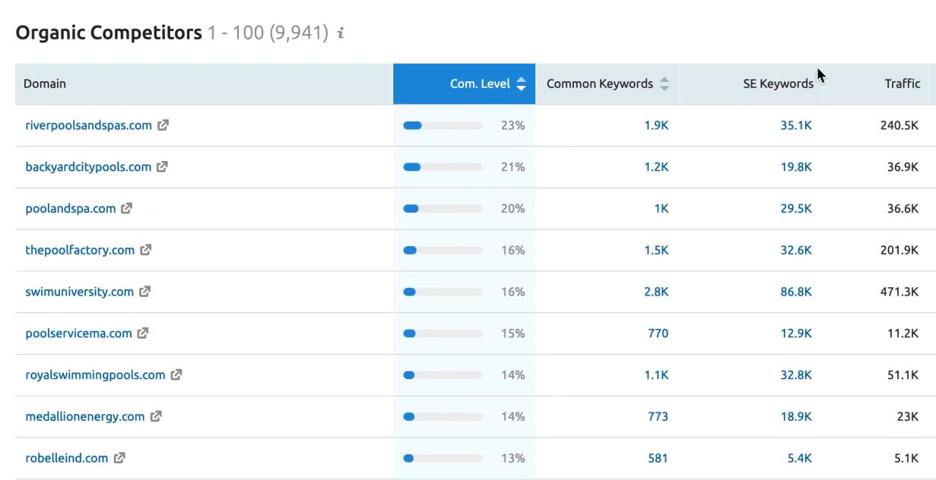Click 1.2K common keywords for backyardcitypools.com
This screenshot has height=480, width=936.
click(656, 167)
